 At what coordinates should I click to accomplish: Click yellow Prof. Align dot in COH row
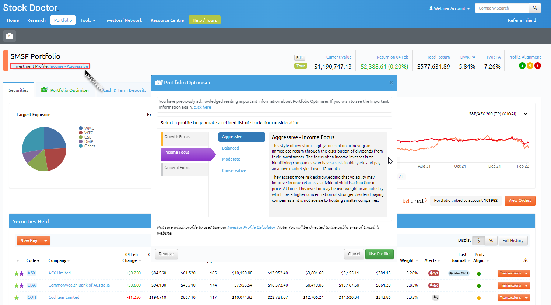479,298
